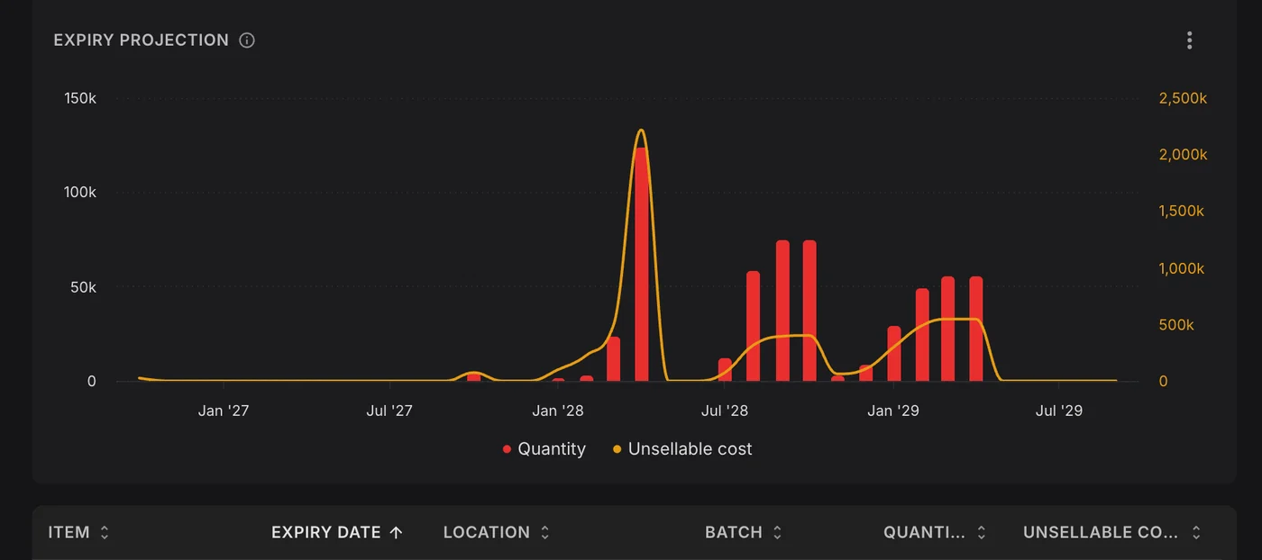The width and height of the screenshot is (1262, 560).
Task: Click the 1,500k right axis label
Action: [1182, 212]
